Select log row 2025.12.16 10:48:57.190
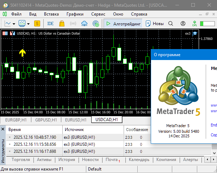The height and width of the screenshot is (173, 217). pos(78,137)
